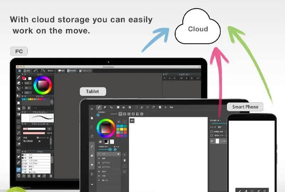
Task: Select the magic wand tool on tablet toolbar
Action: (x=142, y=107)
